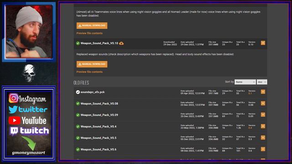Click green checkmark of Weapon_Sound_Pack_V0.08
The image size is (292, 164).
[x=78, y=103]
